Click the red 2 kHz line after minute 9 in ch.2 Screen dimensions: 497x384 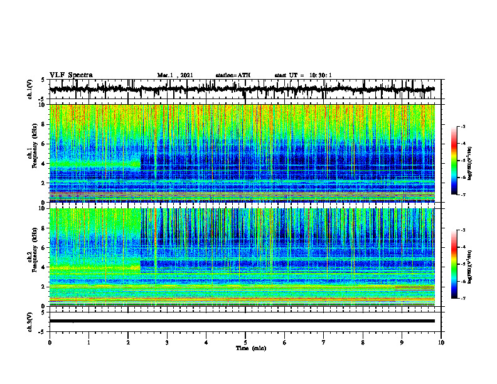coord(415,287)
